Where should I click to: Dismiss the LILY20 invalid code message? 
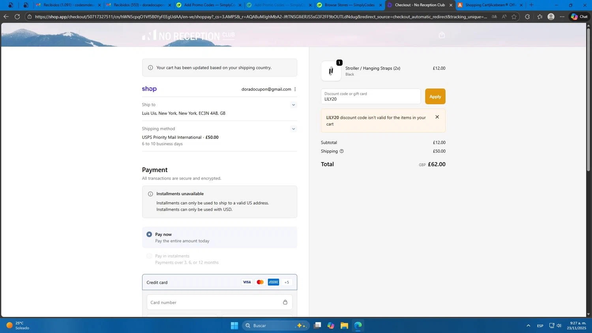click(x=437, y=117)
